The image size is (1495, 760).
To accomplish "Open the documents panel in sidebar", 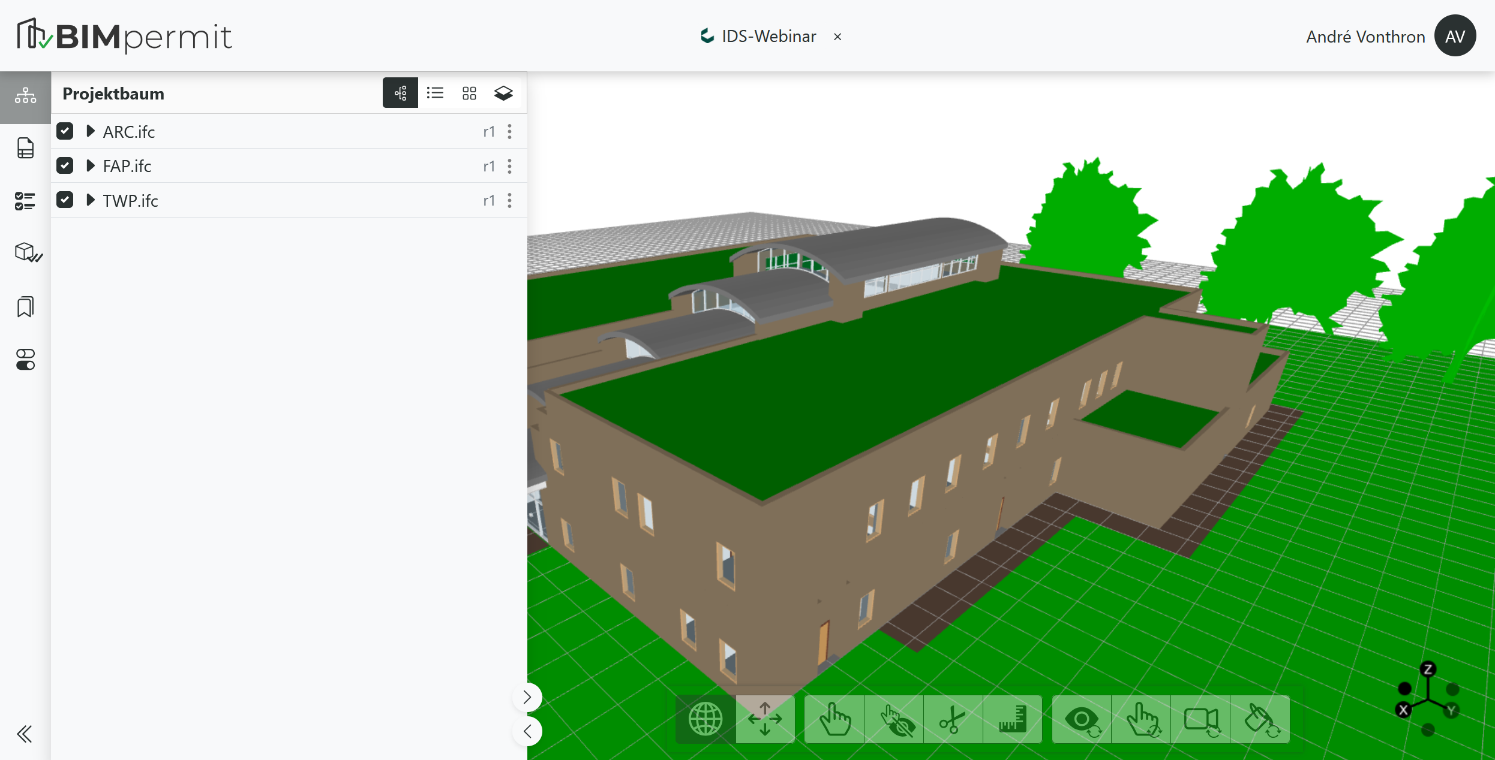I will (x=25, y=147).
